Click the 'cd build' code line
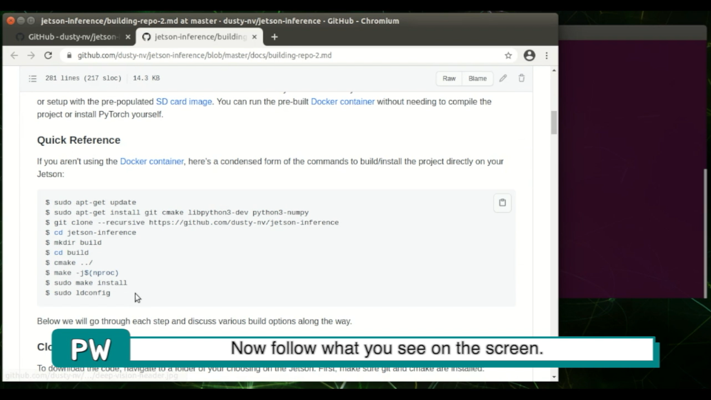This screenshot has height=400, width=711. tap(67, 252)
